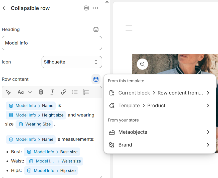Insert a link using the link icon

click(x=64, y=92)
